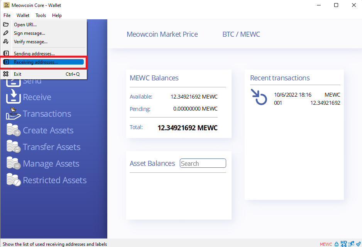Choose Verify message... menu entry

[x=44, y=42]
